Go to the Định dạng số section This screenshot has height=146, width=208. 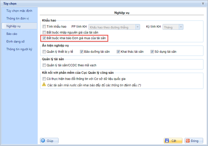click(x=15, y=41)
